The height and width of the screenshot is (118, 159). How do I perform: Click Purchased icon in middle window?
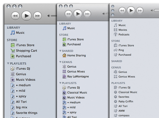(x=64, y=44)
